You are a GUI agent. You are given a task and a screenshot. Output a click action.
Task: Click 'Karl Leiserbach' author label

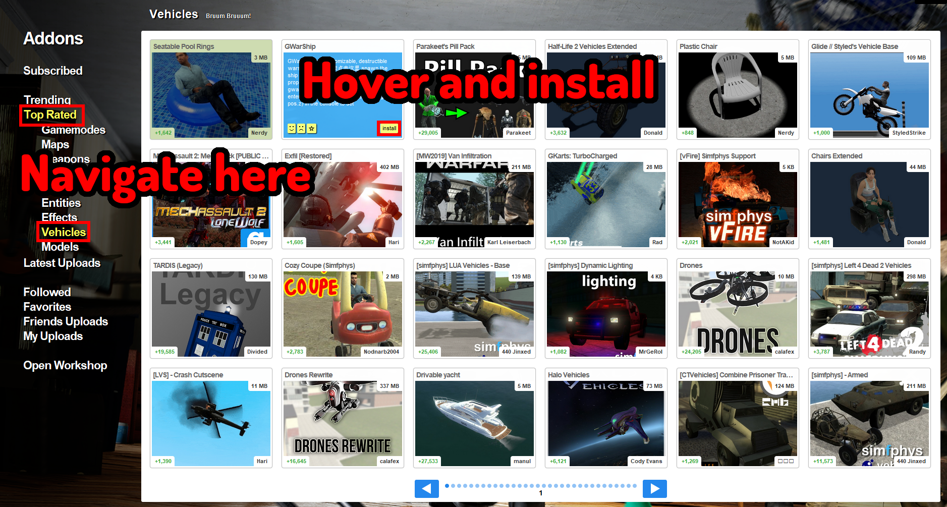(x=509, y=242)
